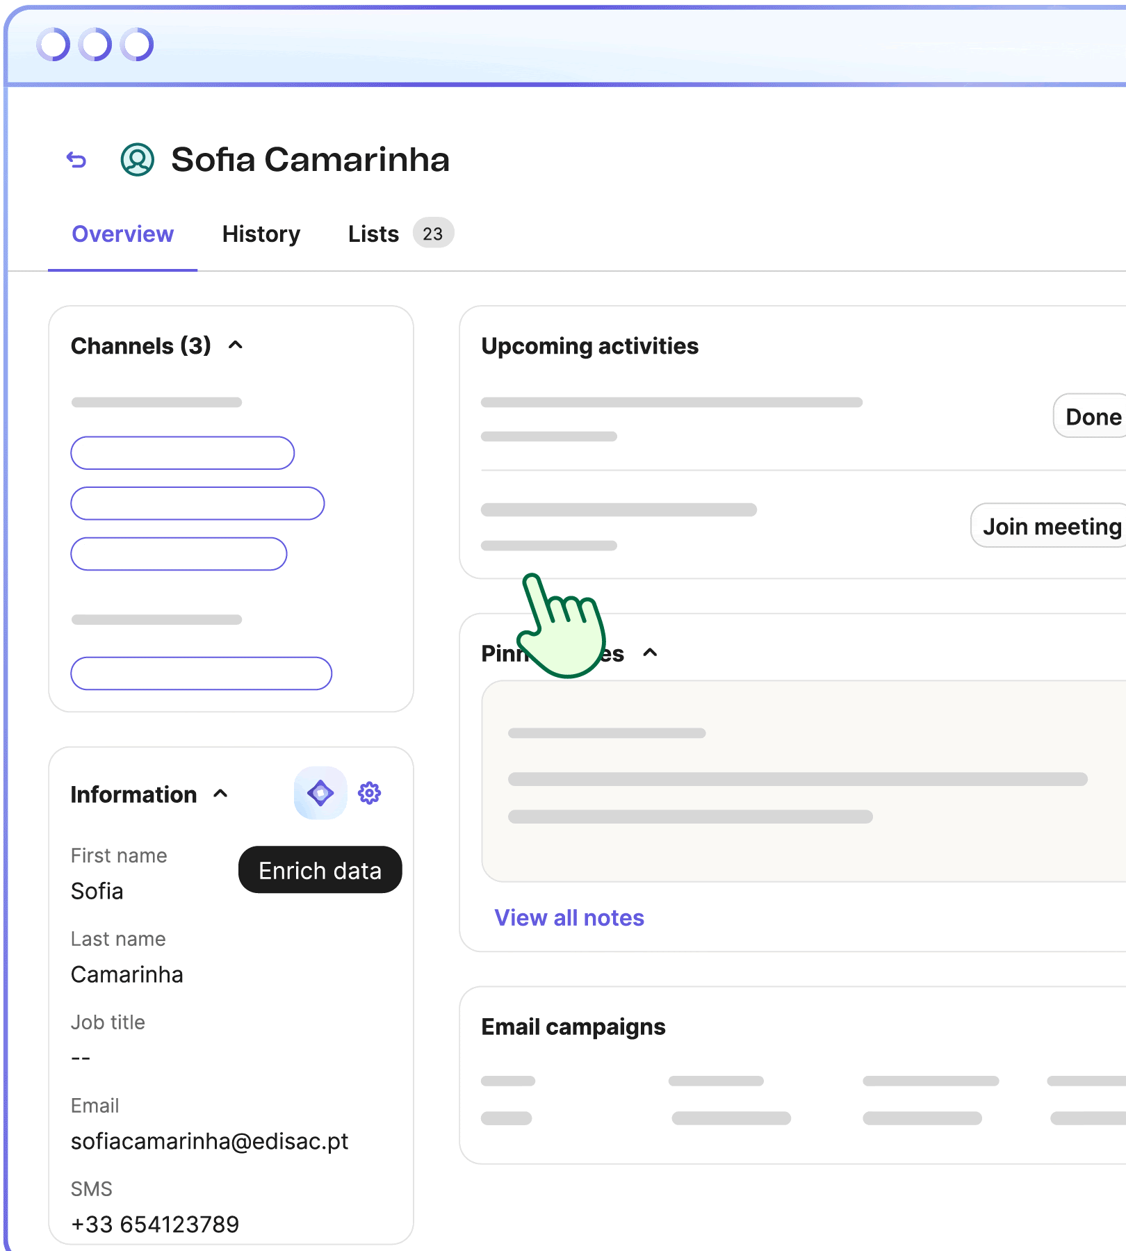Click the third window control circle
The height and width of the screenshot is (1251, 1126).
137,44
